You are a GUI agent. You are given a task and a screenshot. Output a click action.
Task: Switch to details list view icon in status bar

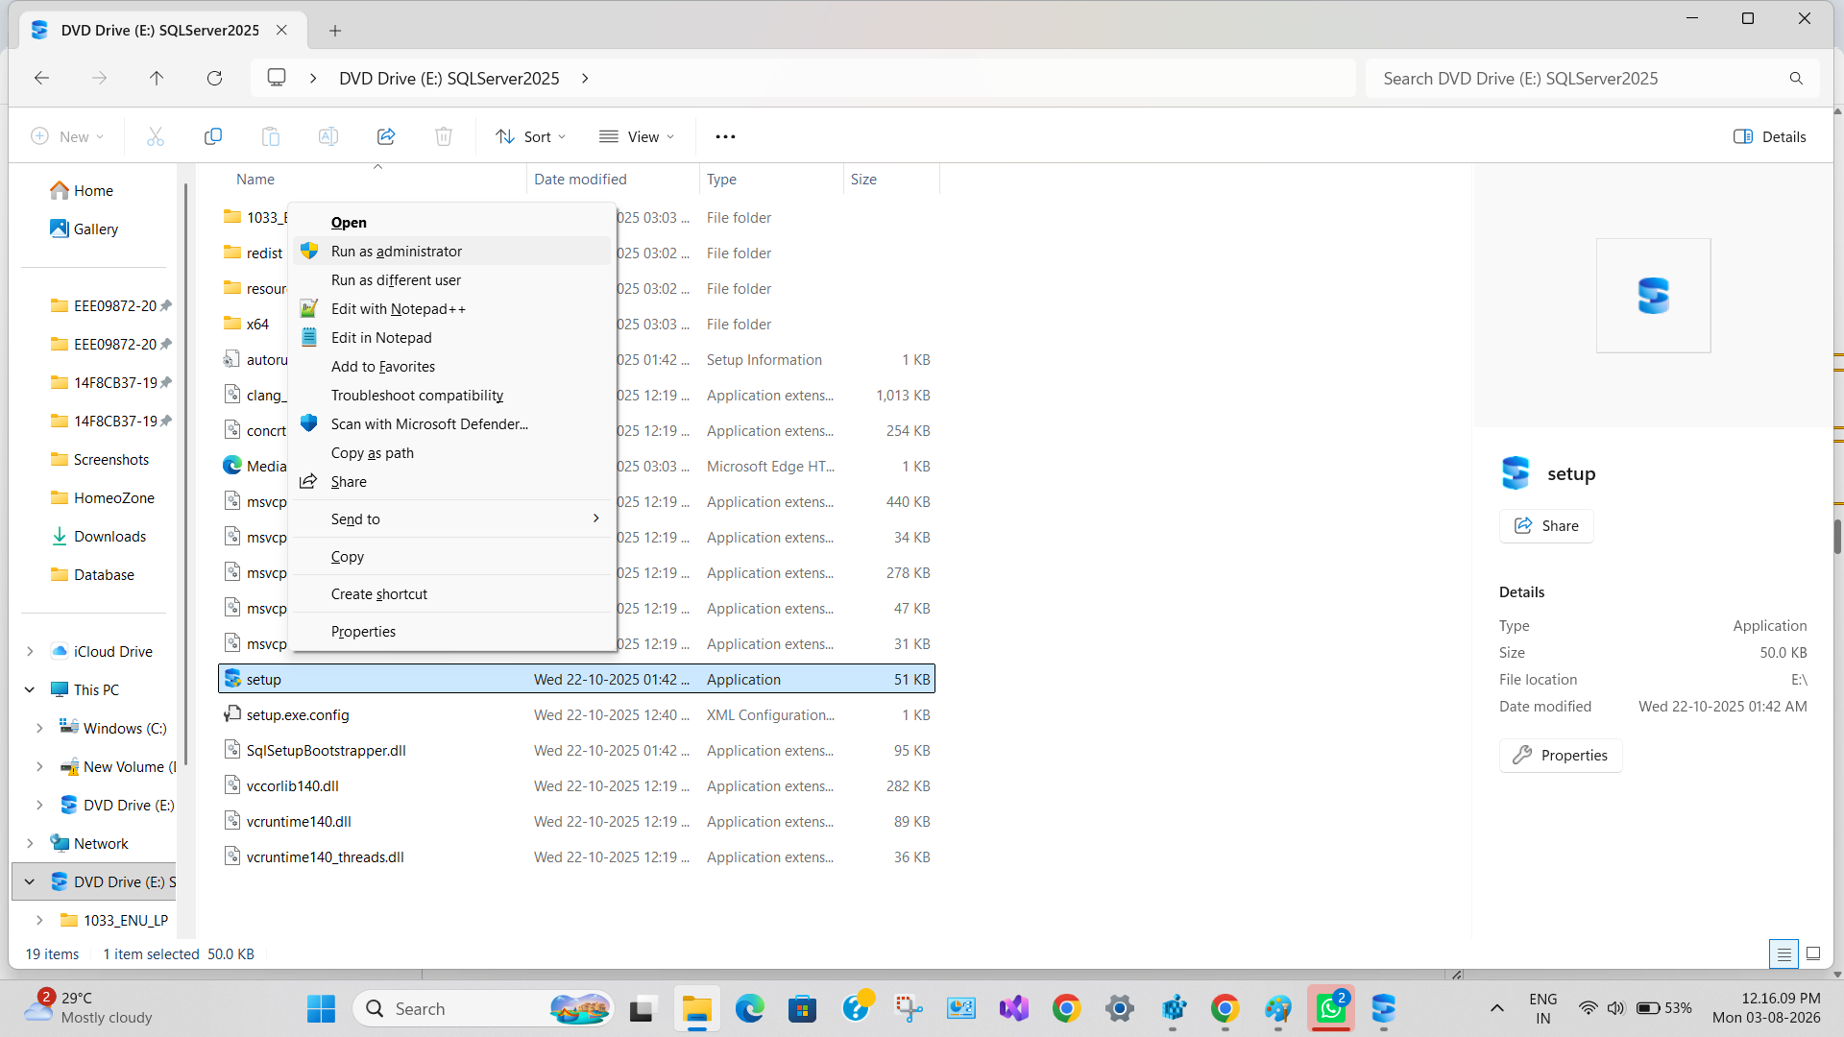1783,953
